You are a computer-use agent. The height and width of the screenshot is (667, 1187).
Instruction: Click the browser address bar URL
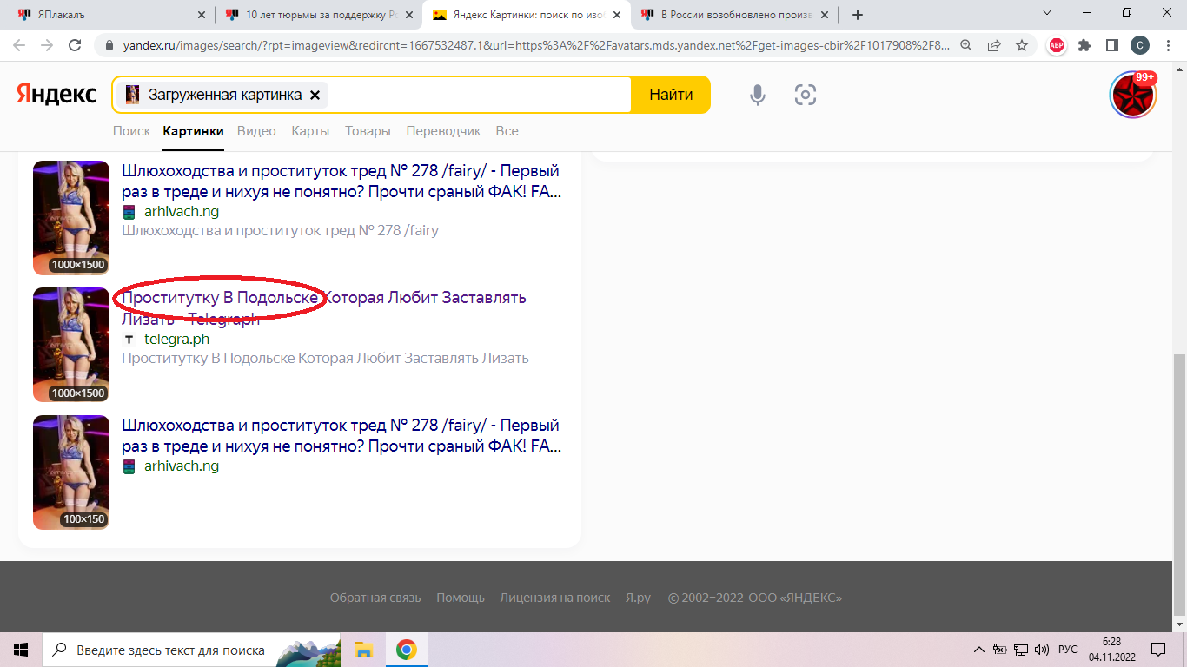(x=535, y=46)
